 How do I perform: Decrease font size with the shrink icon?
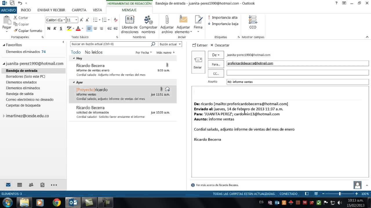tap(88, 20)
